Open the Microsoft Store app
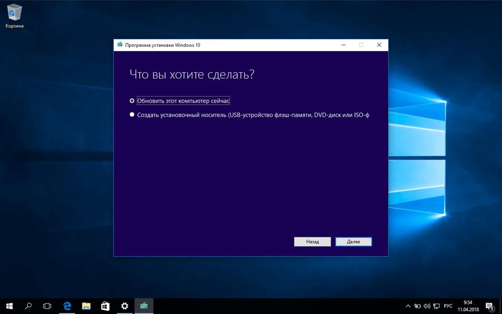 click(x=105, y=306)
